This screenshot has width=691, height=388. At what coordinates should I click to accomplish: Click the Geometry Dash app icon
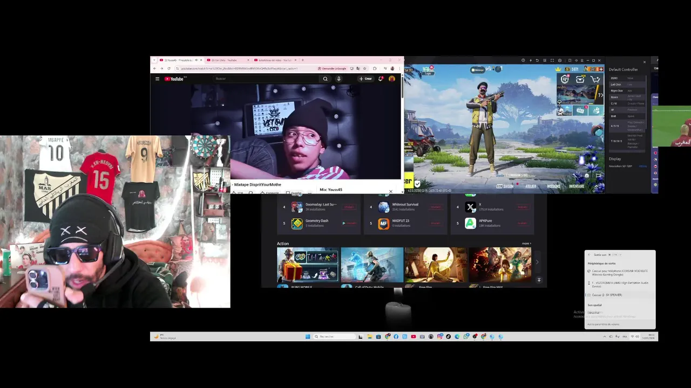(297, 223)
